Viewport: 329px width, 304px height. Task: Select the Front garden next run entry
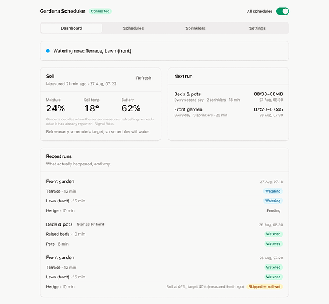pyautogui.click(x=229, y=112)
